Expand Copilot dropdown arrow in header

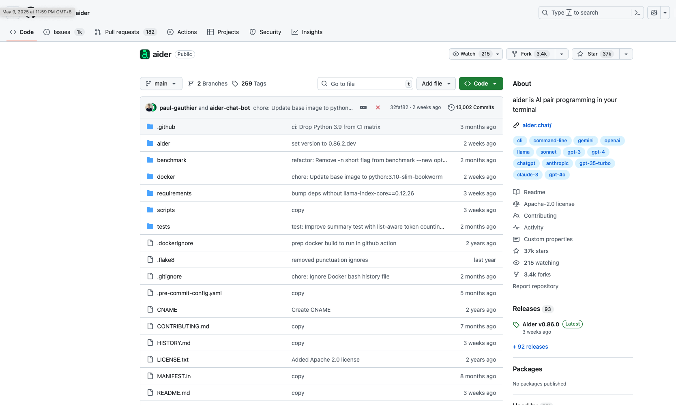(x=665, y=13)
